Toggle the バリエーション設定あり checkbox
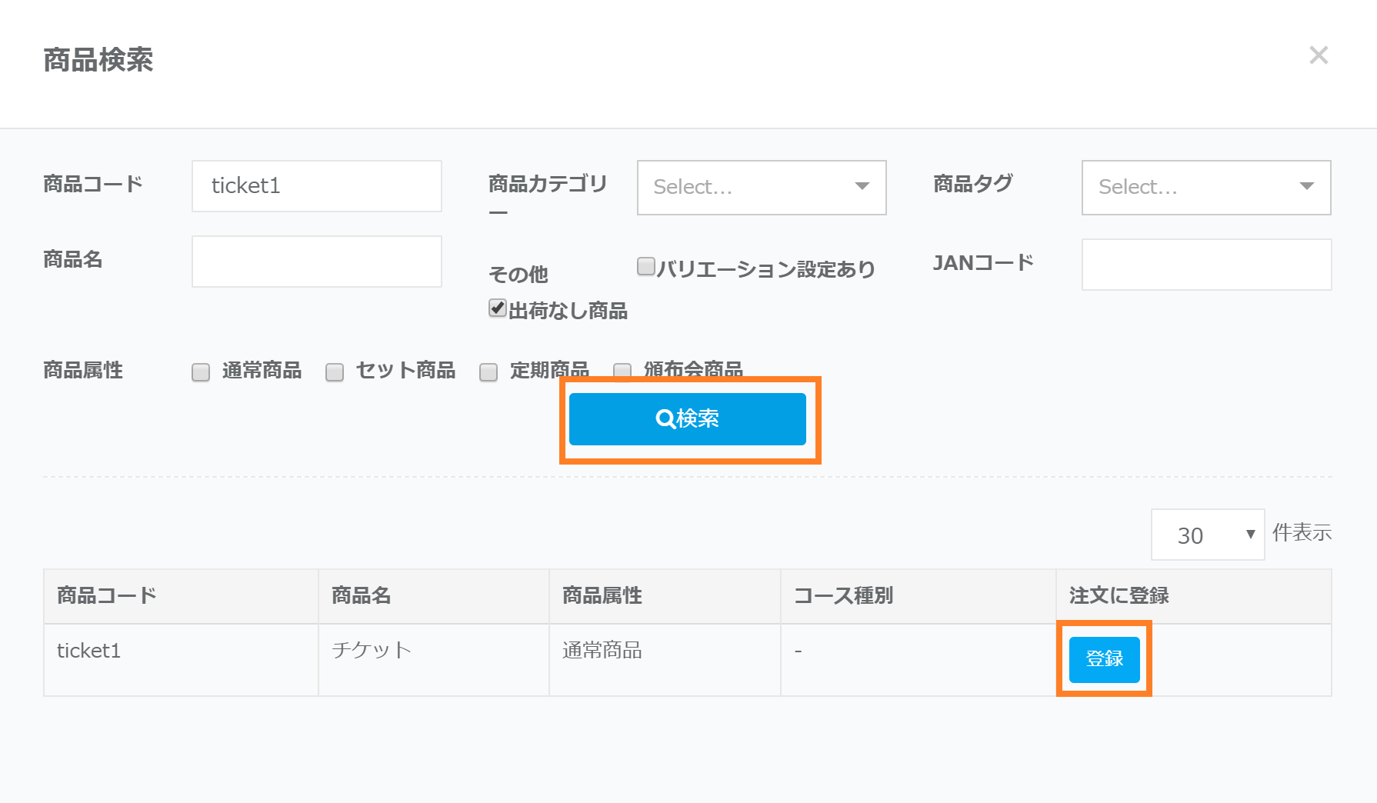The height and width of the screenshot is (803, 1377). 646,267
